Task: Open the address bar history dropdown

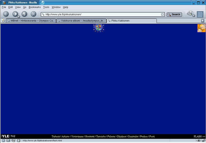Action: point(162,14)
